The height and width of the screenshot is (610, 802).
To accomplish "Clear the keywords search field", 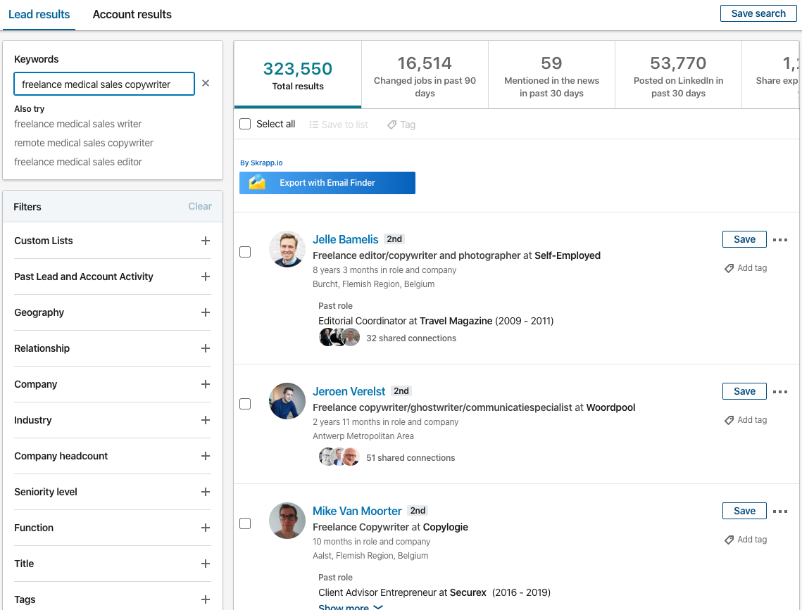I will [206, 83].
